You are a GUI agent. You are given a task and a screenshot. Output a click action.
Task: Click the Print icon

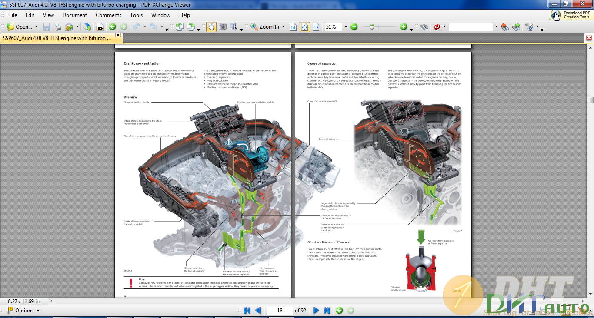pyautogui.click(x=58, y=27)
